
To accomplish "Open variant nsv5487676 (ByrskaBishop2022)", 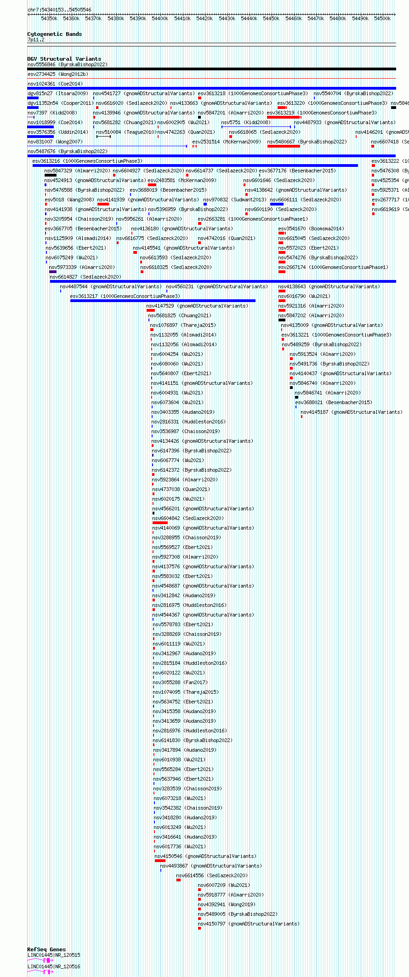I will point(68,151).
